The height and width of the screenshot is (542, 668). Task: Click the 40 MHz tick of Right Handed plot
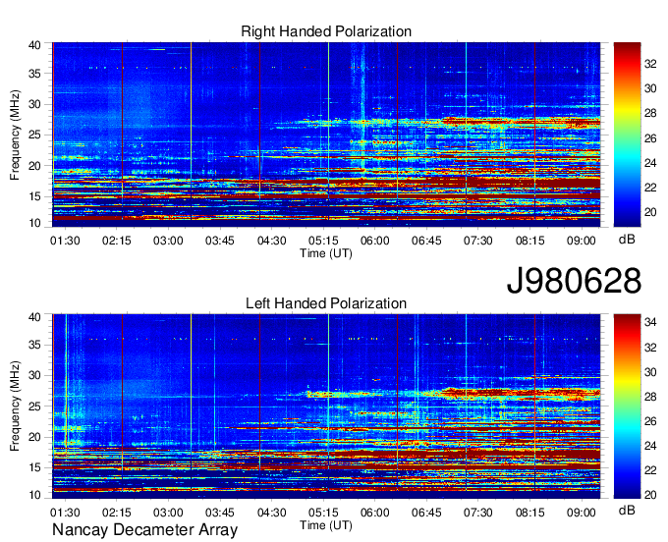(x=34, y=45)
